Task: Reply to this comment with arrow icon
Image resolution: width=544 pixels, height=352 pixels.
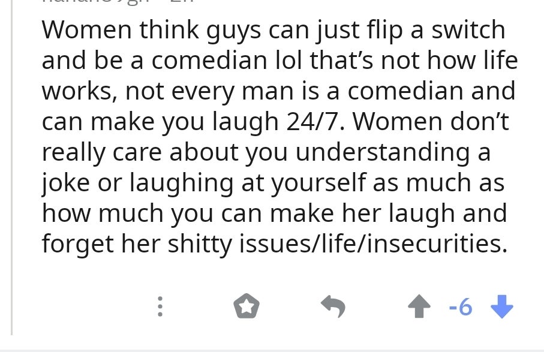Action: tap(333, 306)
